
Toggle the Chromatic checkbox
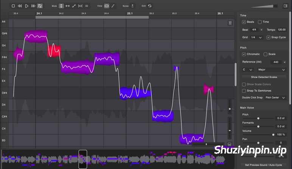244,54
